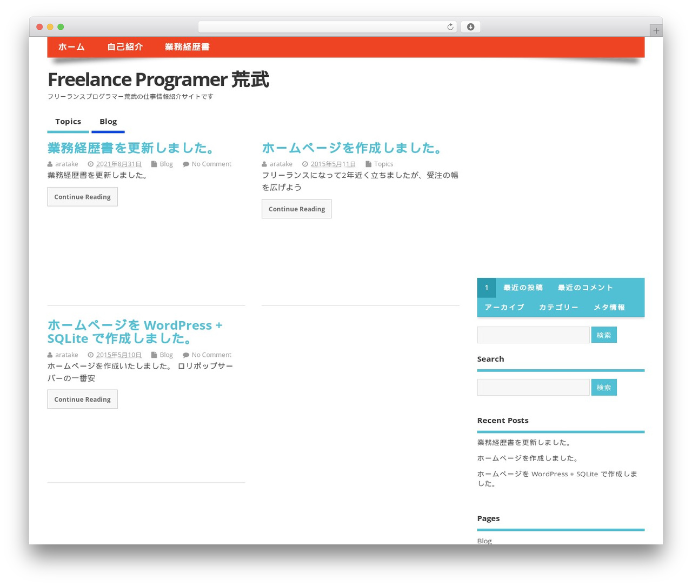
Task: Switch to the Topics tab
Action: click(68, 122)
